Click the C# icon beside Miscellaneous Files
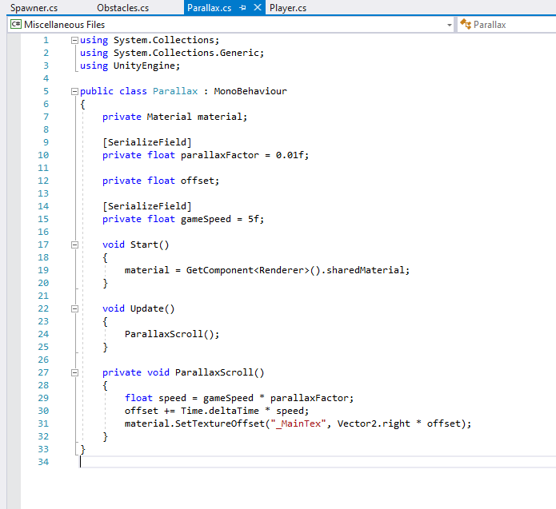The width and height of the screenshot is (556, 509). coord(15,25)
